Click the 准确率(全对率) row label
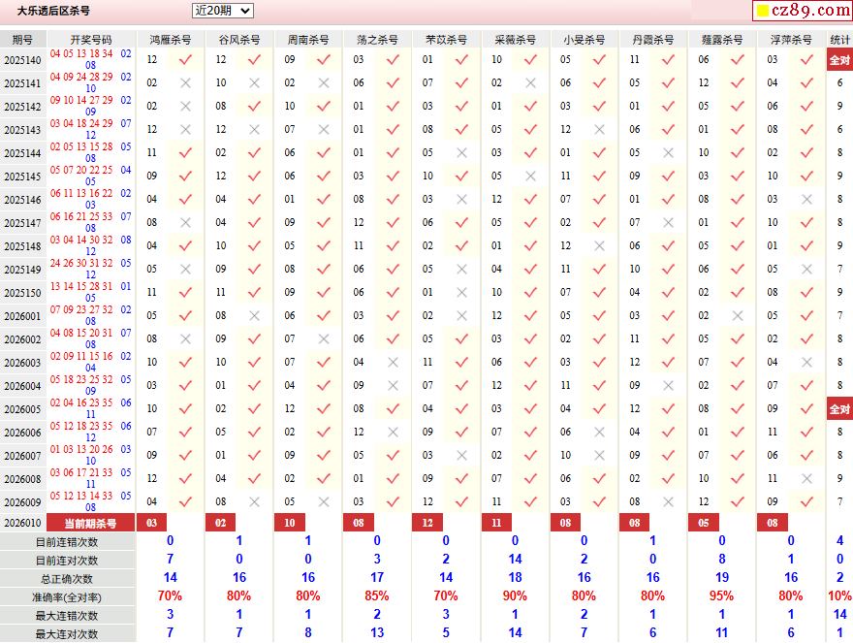This screenshot has width=853, height=643. point(67,597)
